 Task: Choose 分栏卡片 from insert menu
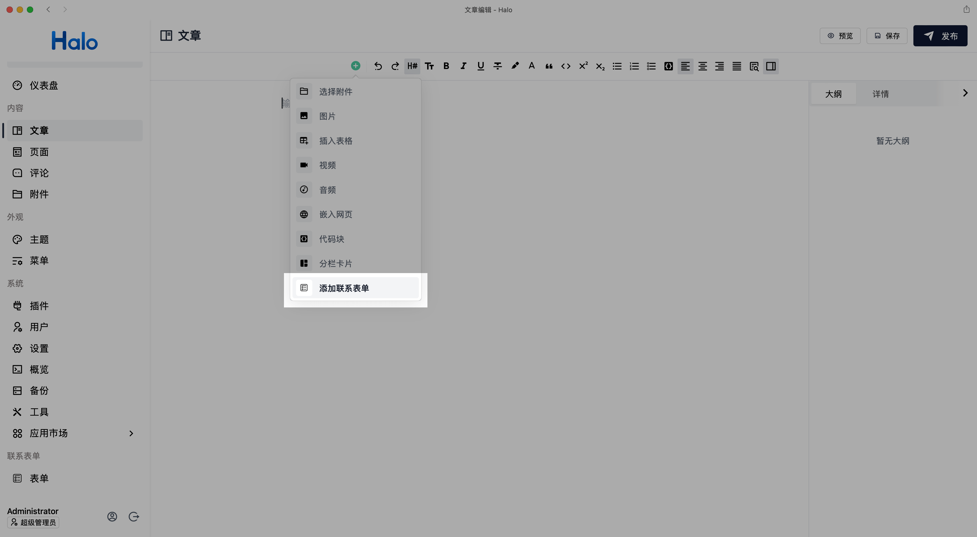pyautogui.click(x=355, y=263)
